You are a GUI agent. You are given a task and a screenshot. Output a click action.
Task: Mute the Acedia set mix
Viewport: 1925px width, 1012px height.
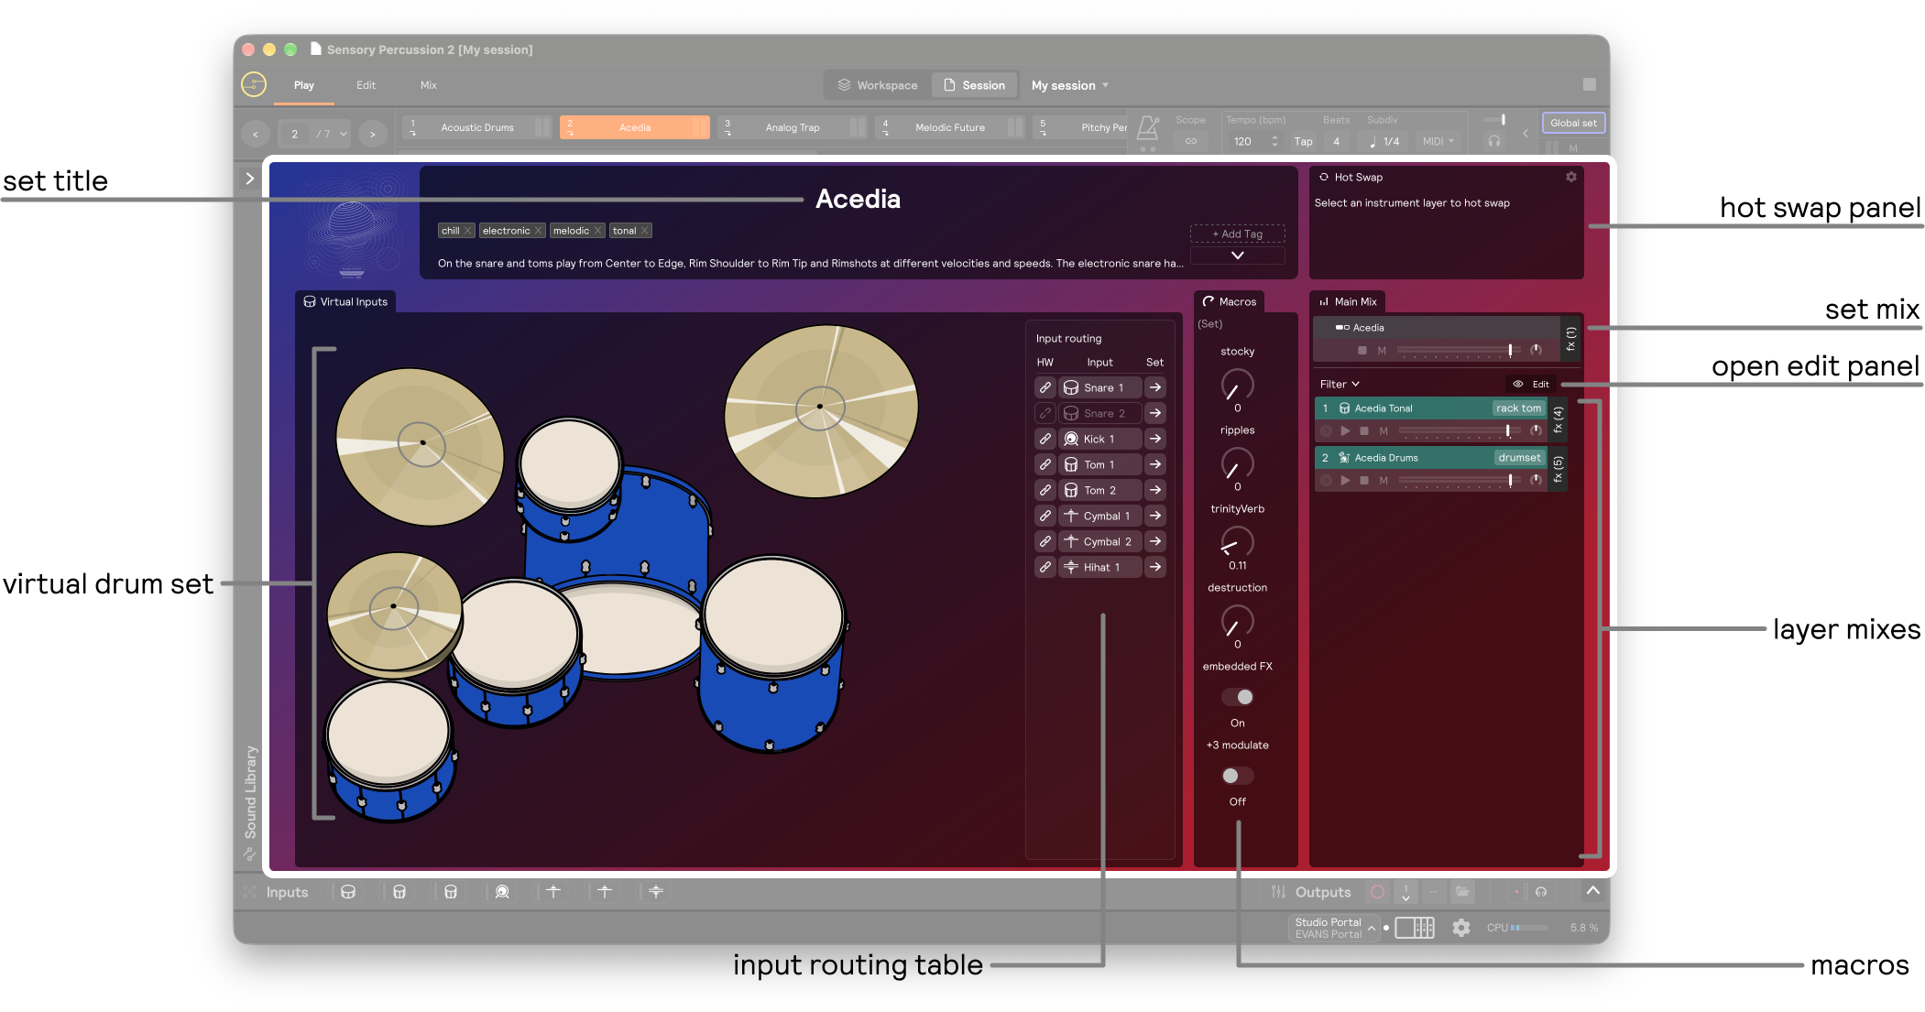1382,351
